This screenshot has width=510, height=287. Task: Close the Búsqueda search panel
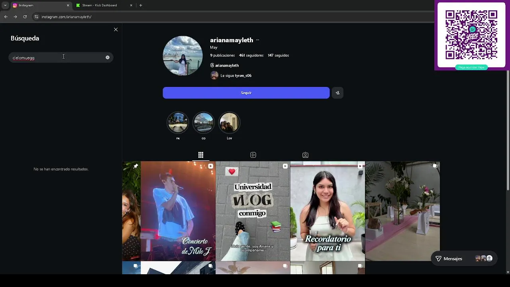(116, 29)
